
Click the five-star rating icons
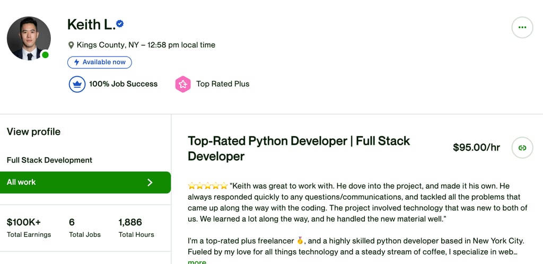click(207, 186)
